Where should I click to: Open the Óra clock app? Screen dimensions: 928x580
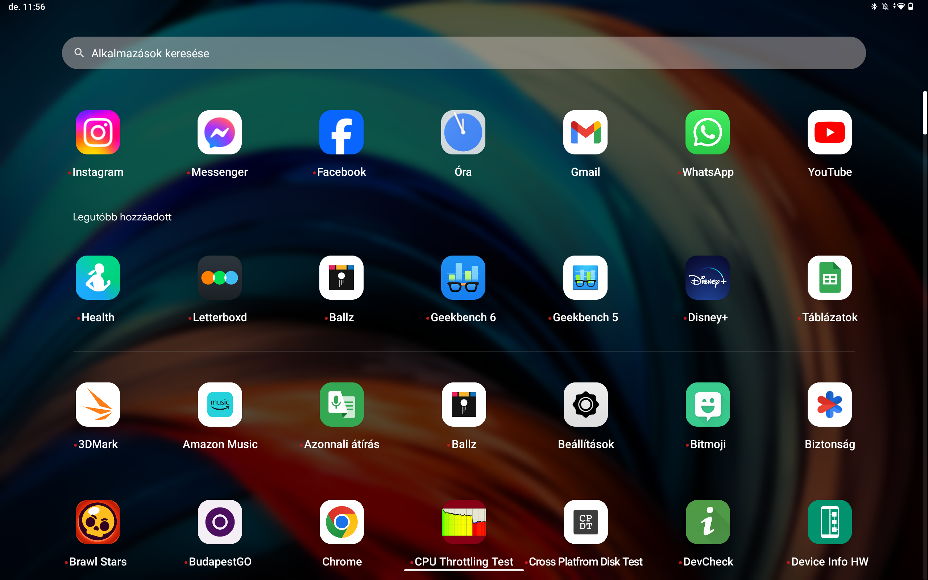pos(463,132)
